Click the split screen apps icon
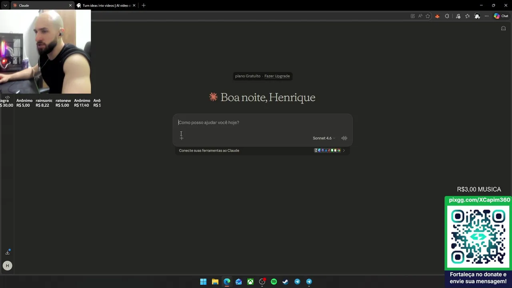This screenshot has height=288, width=512. click(413, 16)
